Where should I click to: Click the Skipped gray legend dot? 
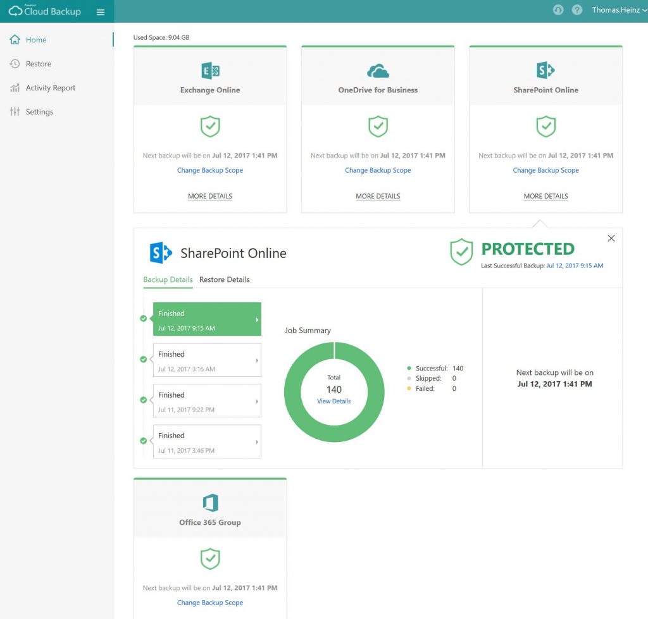(x=409, y=378)
